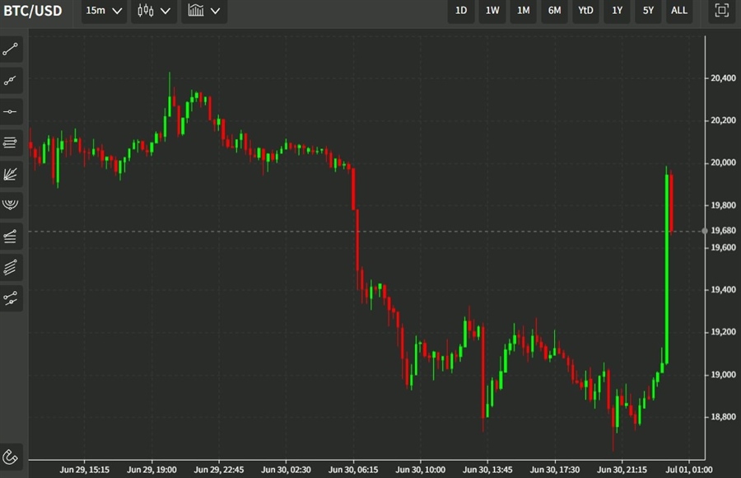Select the trend line drawing tool

pos(12,49)
